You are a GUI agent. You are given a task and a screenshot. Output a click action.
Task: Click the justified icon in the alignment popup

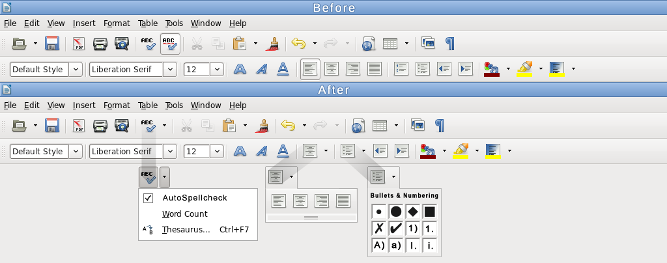pyautogui.click(x=343, y=201)
